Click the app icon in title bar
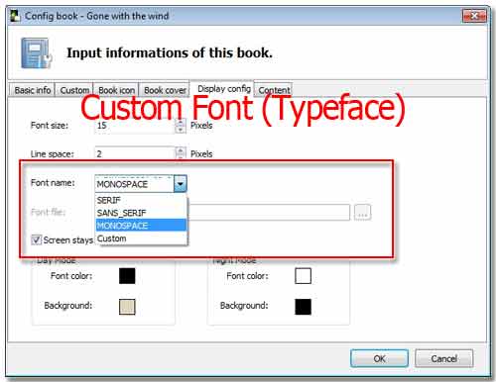The image size is (496, 382). (x=15, y=16)
